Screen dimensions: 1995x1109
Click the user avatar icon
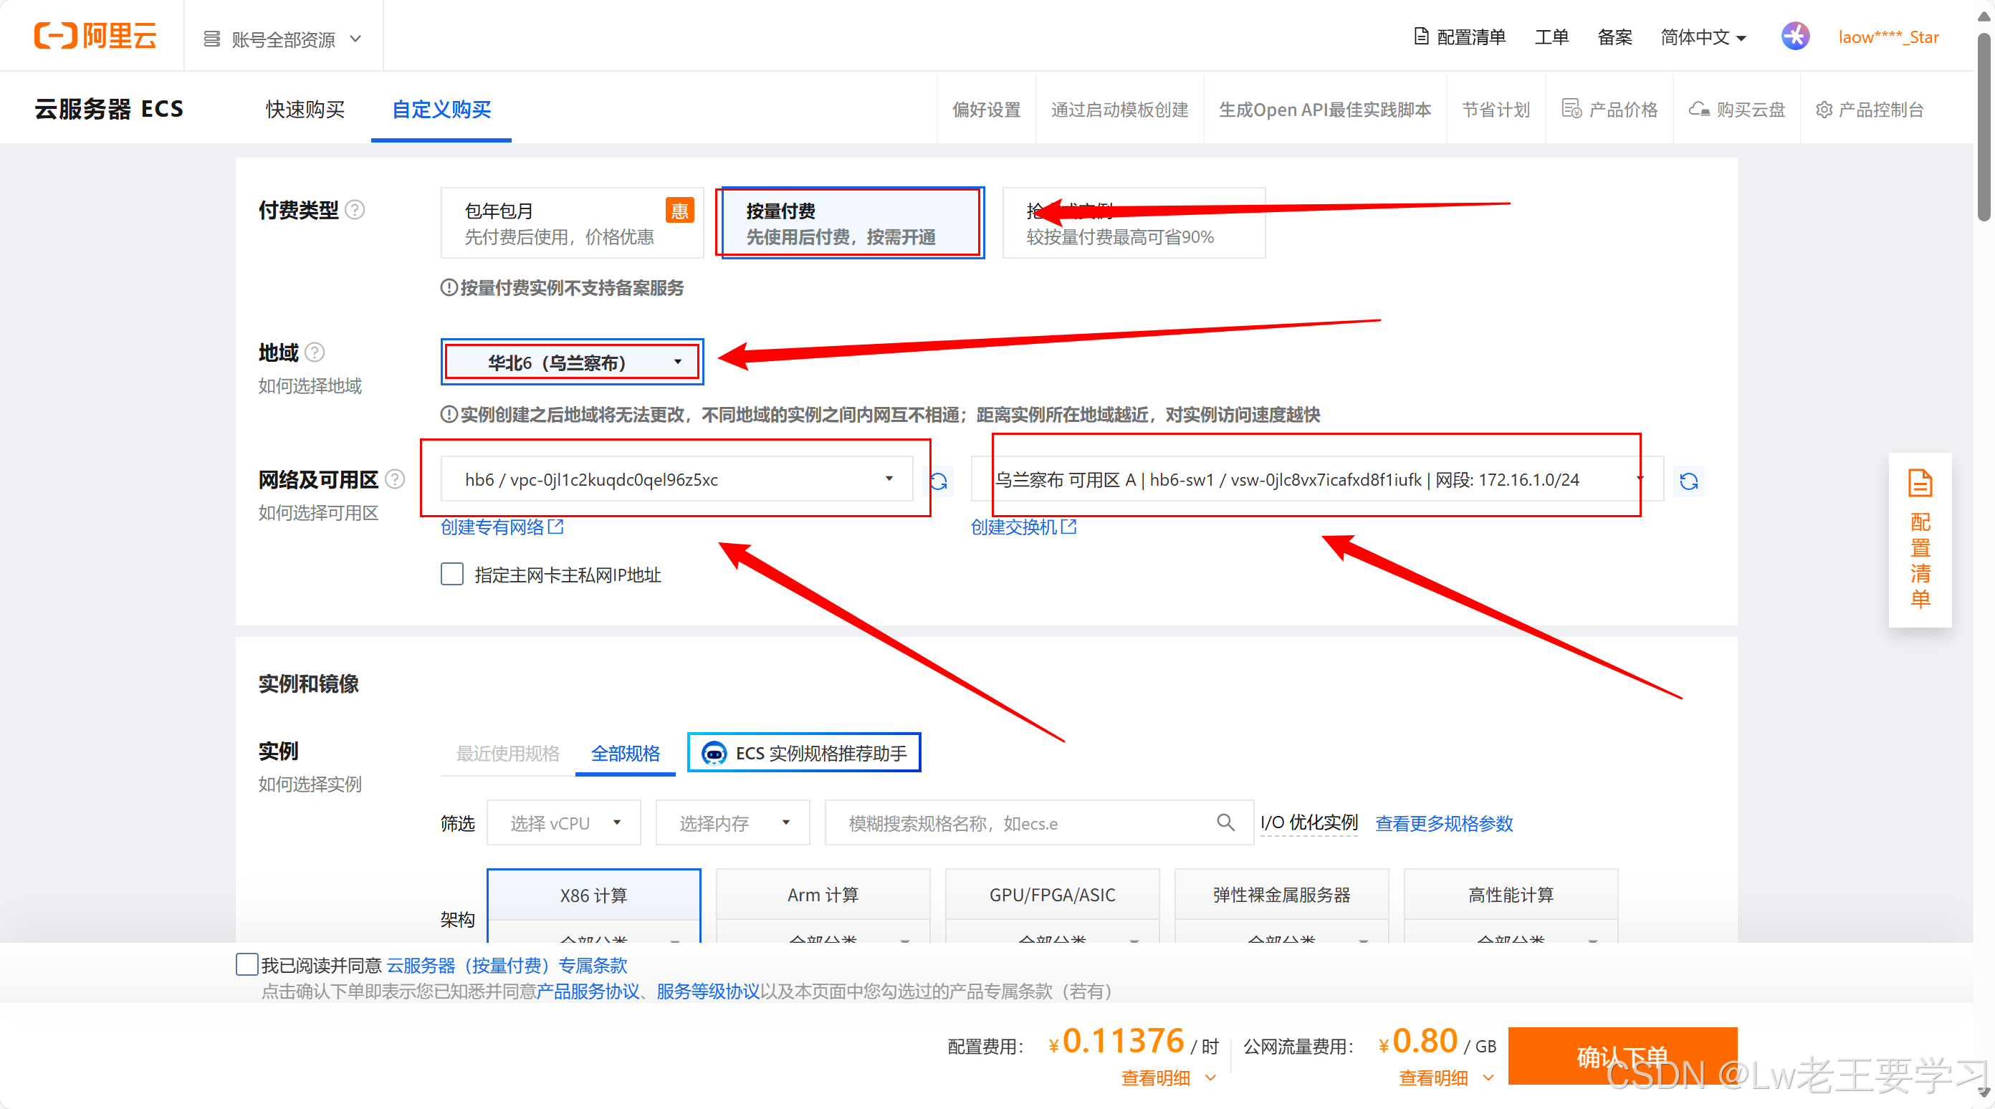[x=1795, y=37]
